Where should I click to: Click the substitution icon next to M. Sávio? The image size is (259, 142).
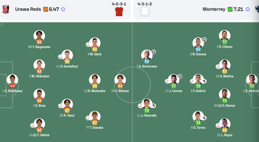click(88, 45)
